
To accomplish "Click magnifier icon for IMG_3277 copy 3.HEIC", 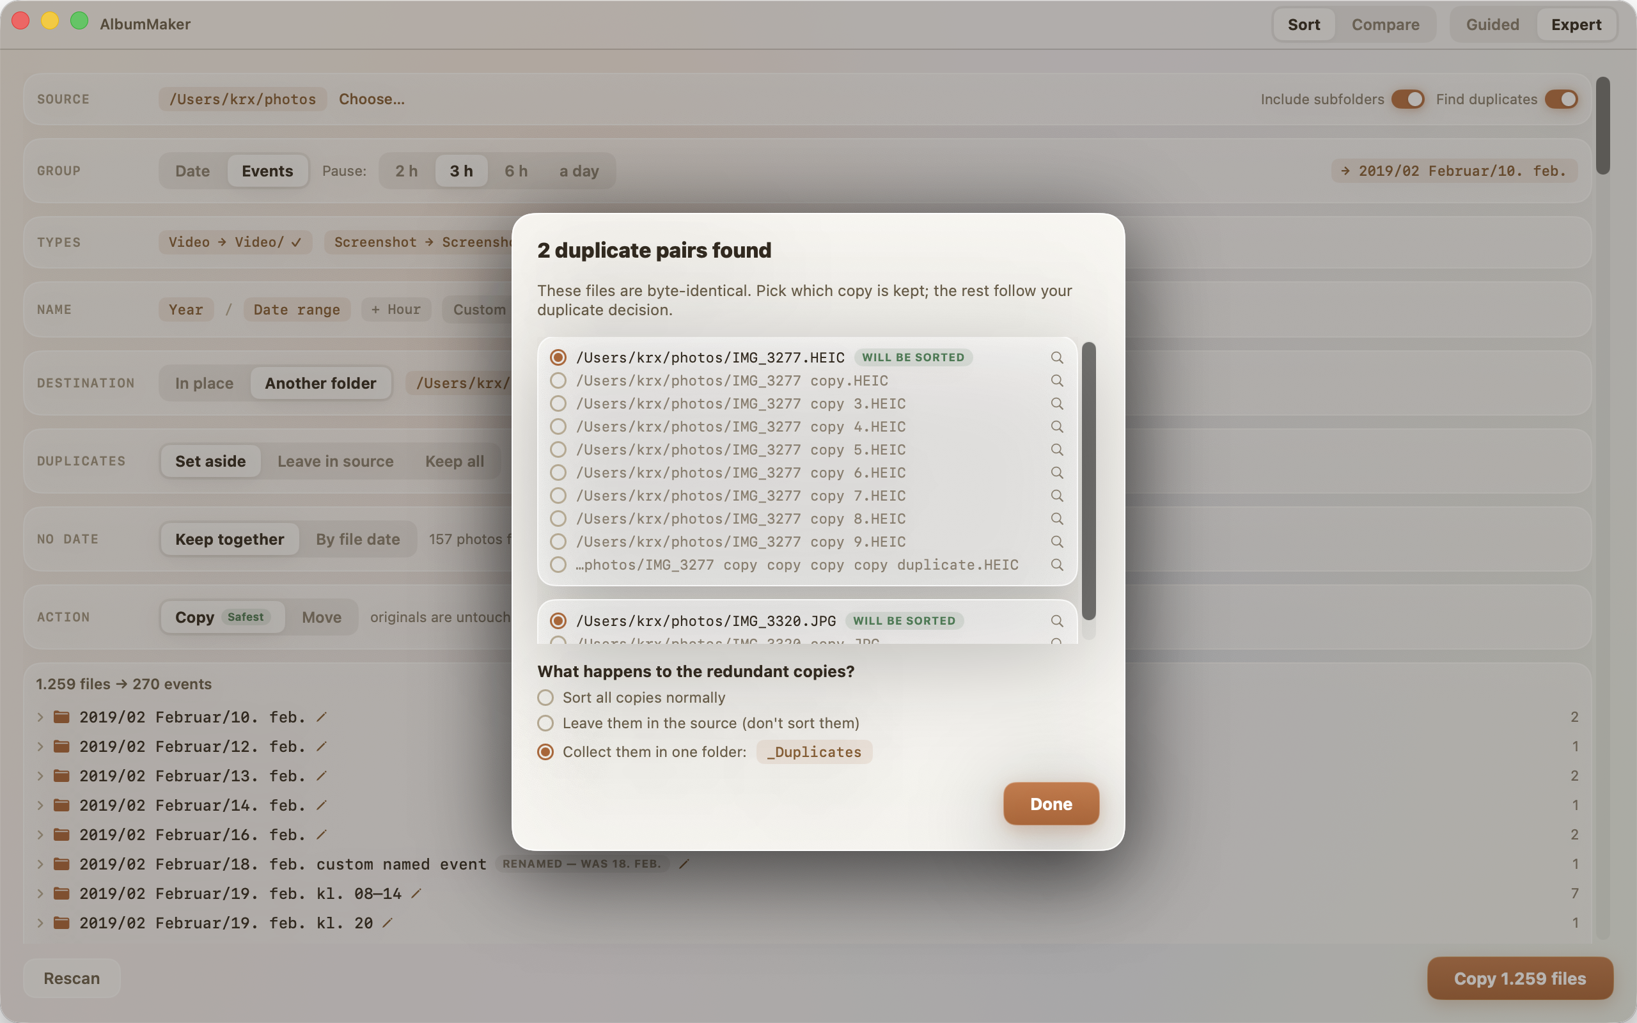I will pyautogui.click(x=1056, y=403).
